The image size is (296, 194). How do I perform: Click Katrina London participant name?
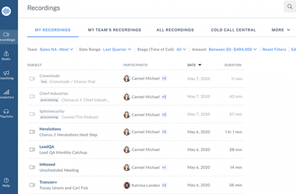[x=146, y=185]
